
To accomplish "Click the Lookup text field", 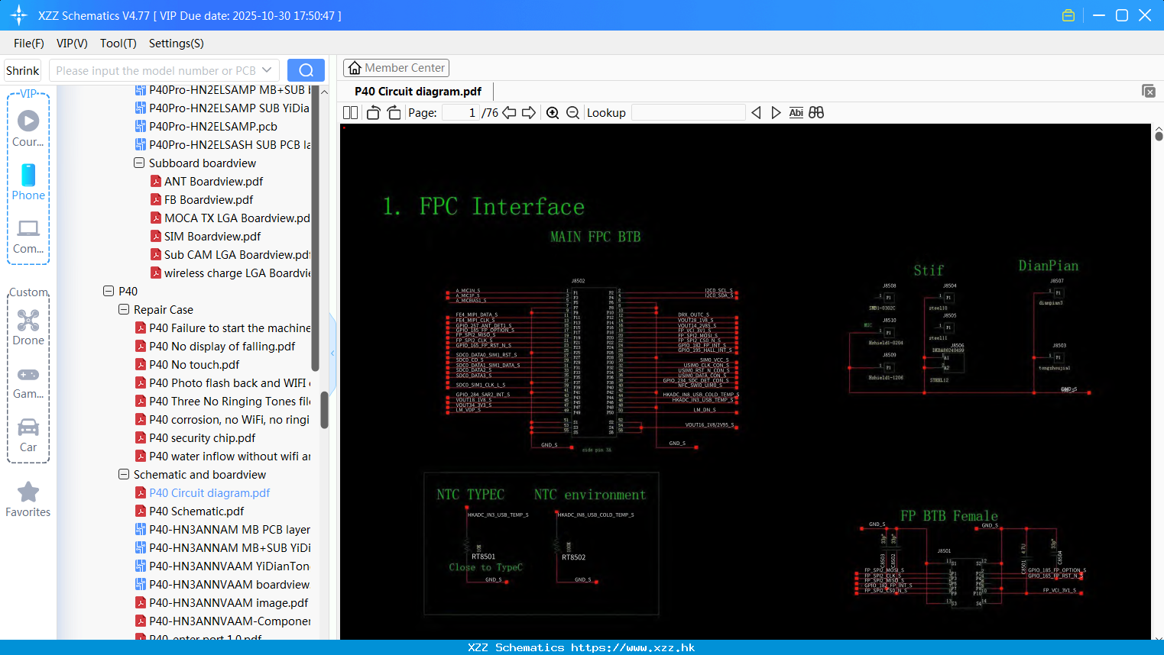I will click(x=689, y=113).
